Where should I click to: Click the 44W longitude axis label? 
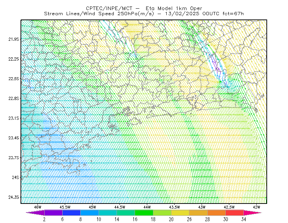click(x=147, y=207)
